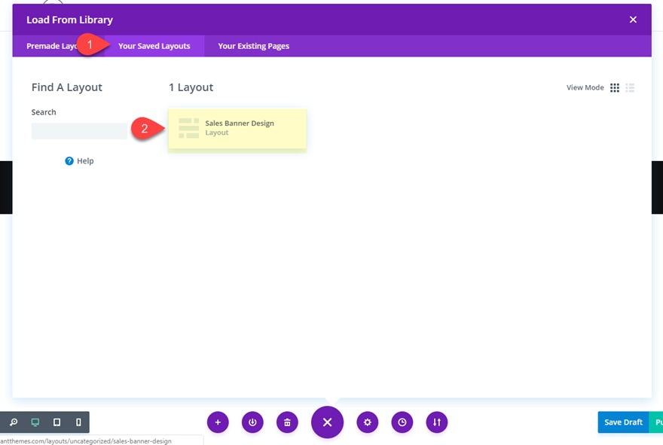Select the Sales Banner Design layout
663x445 pixels.
237,128
